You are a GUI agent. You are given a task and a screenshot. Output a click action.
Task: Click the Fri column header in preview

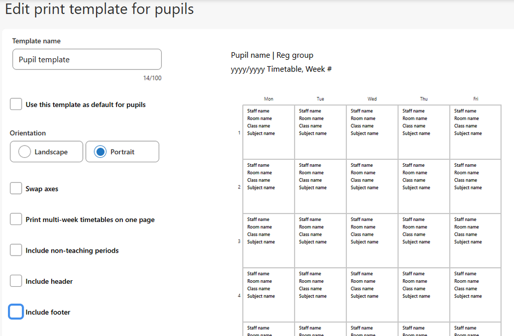tap(476, 99)
